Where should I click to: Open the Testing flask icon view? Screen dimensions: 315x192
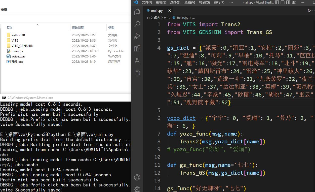click(137, 60)
